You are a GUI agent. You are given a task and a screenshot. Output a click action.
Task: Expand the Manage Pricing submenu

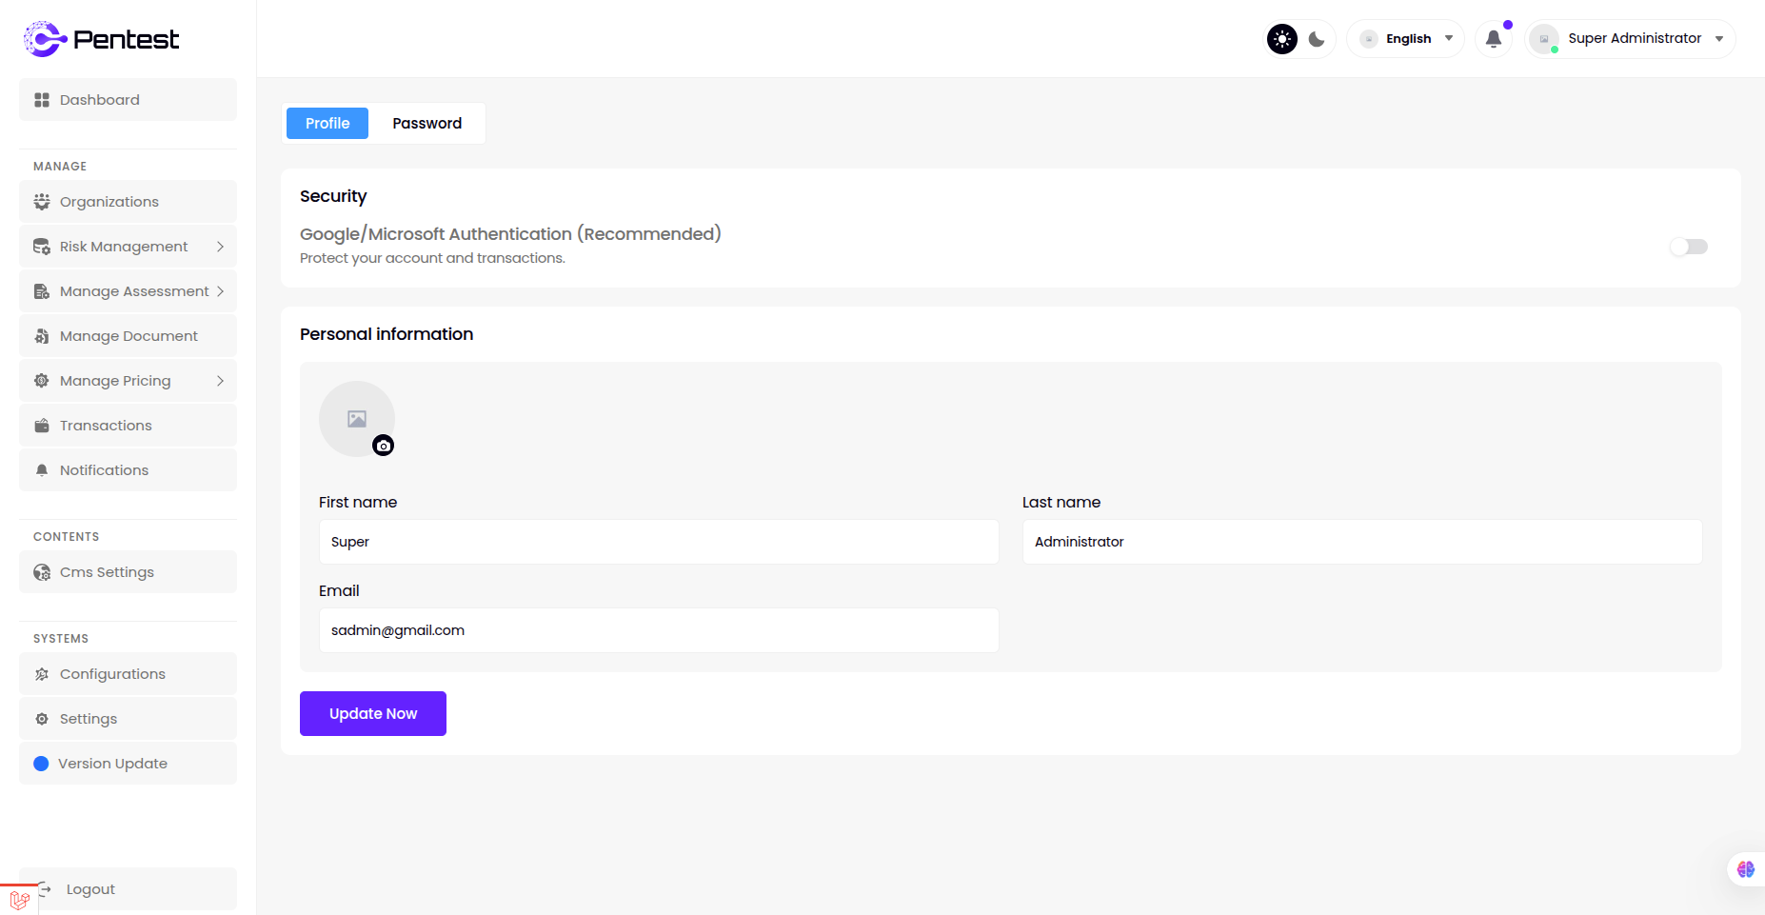[220, 381]
